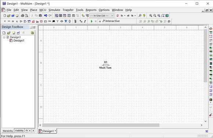The image size is (213, 138).
Task: Open the MCU menu
Action: tap(43, 10)
